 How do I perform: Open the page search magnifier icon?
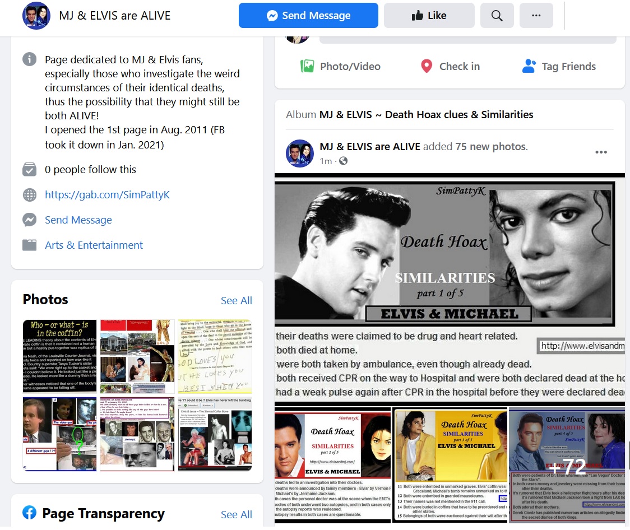[x=497, y=16]
